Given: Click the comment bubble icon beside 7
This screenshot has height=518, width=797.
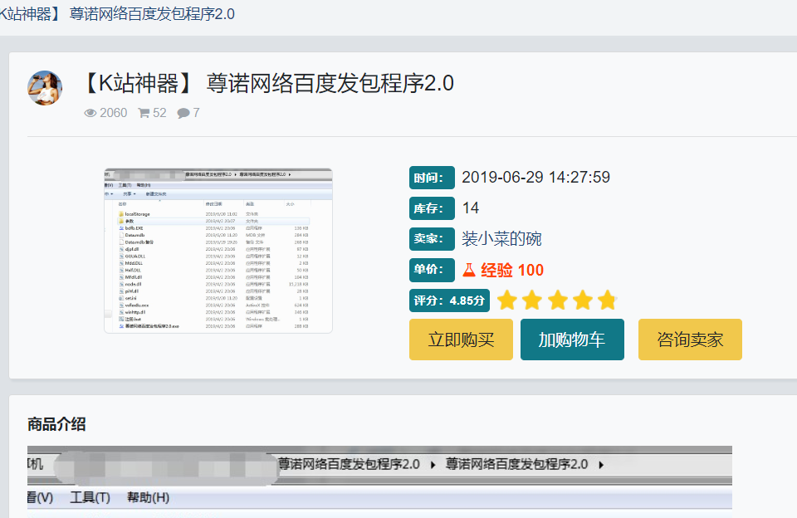Looking at the screenshot, I should click(183, 113).
